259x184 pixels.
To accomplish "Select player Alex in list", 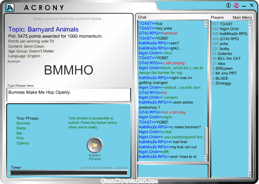I will [219, 64].
